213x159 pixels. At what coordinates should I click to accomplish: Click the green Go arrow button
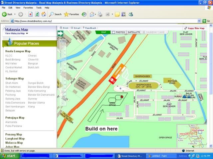pyautogui.click(x=204, y=21)
